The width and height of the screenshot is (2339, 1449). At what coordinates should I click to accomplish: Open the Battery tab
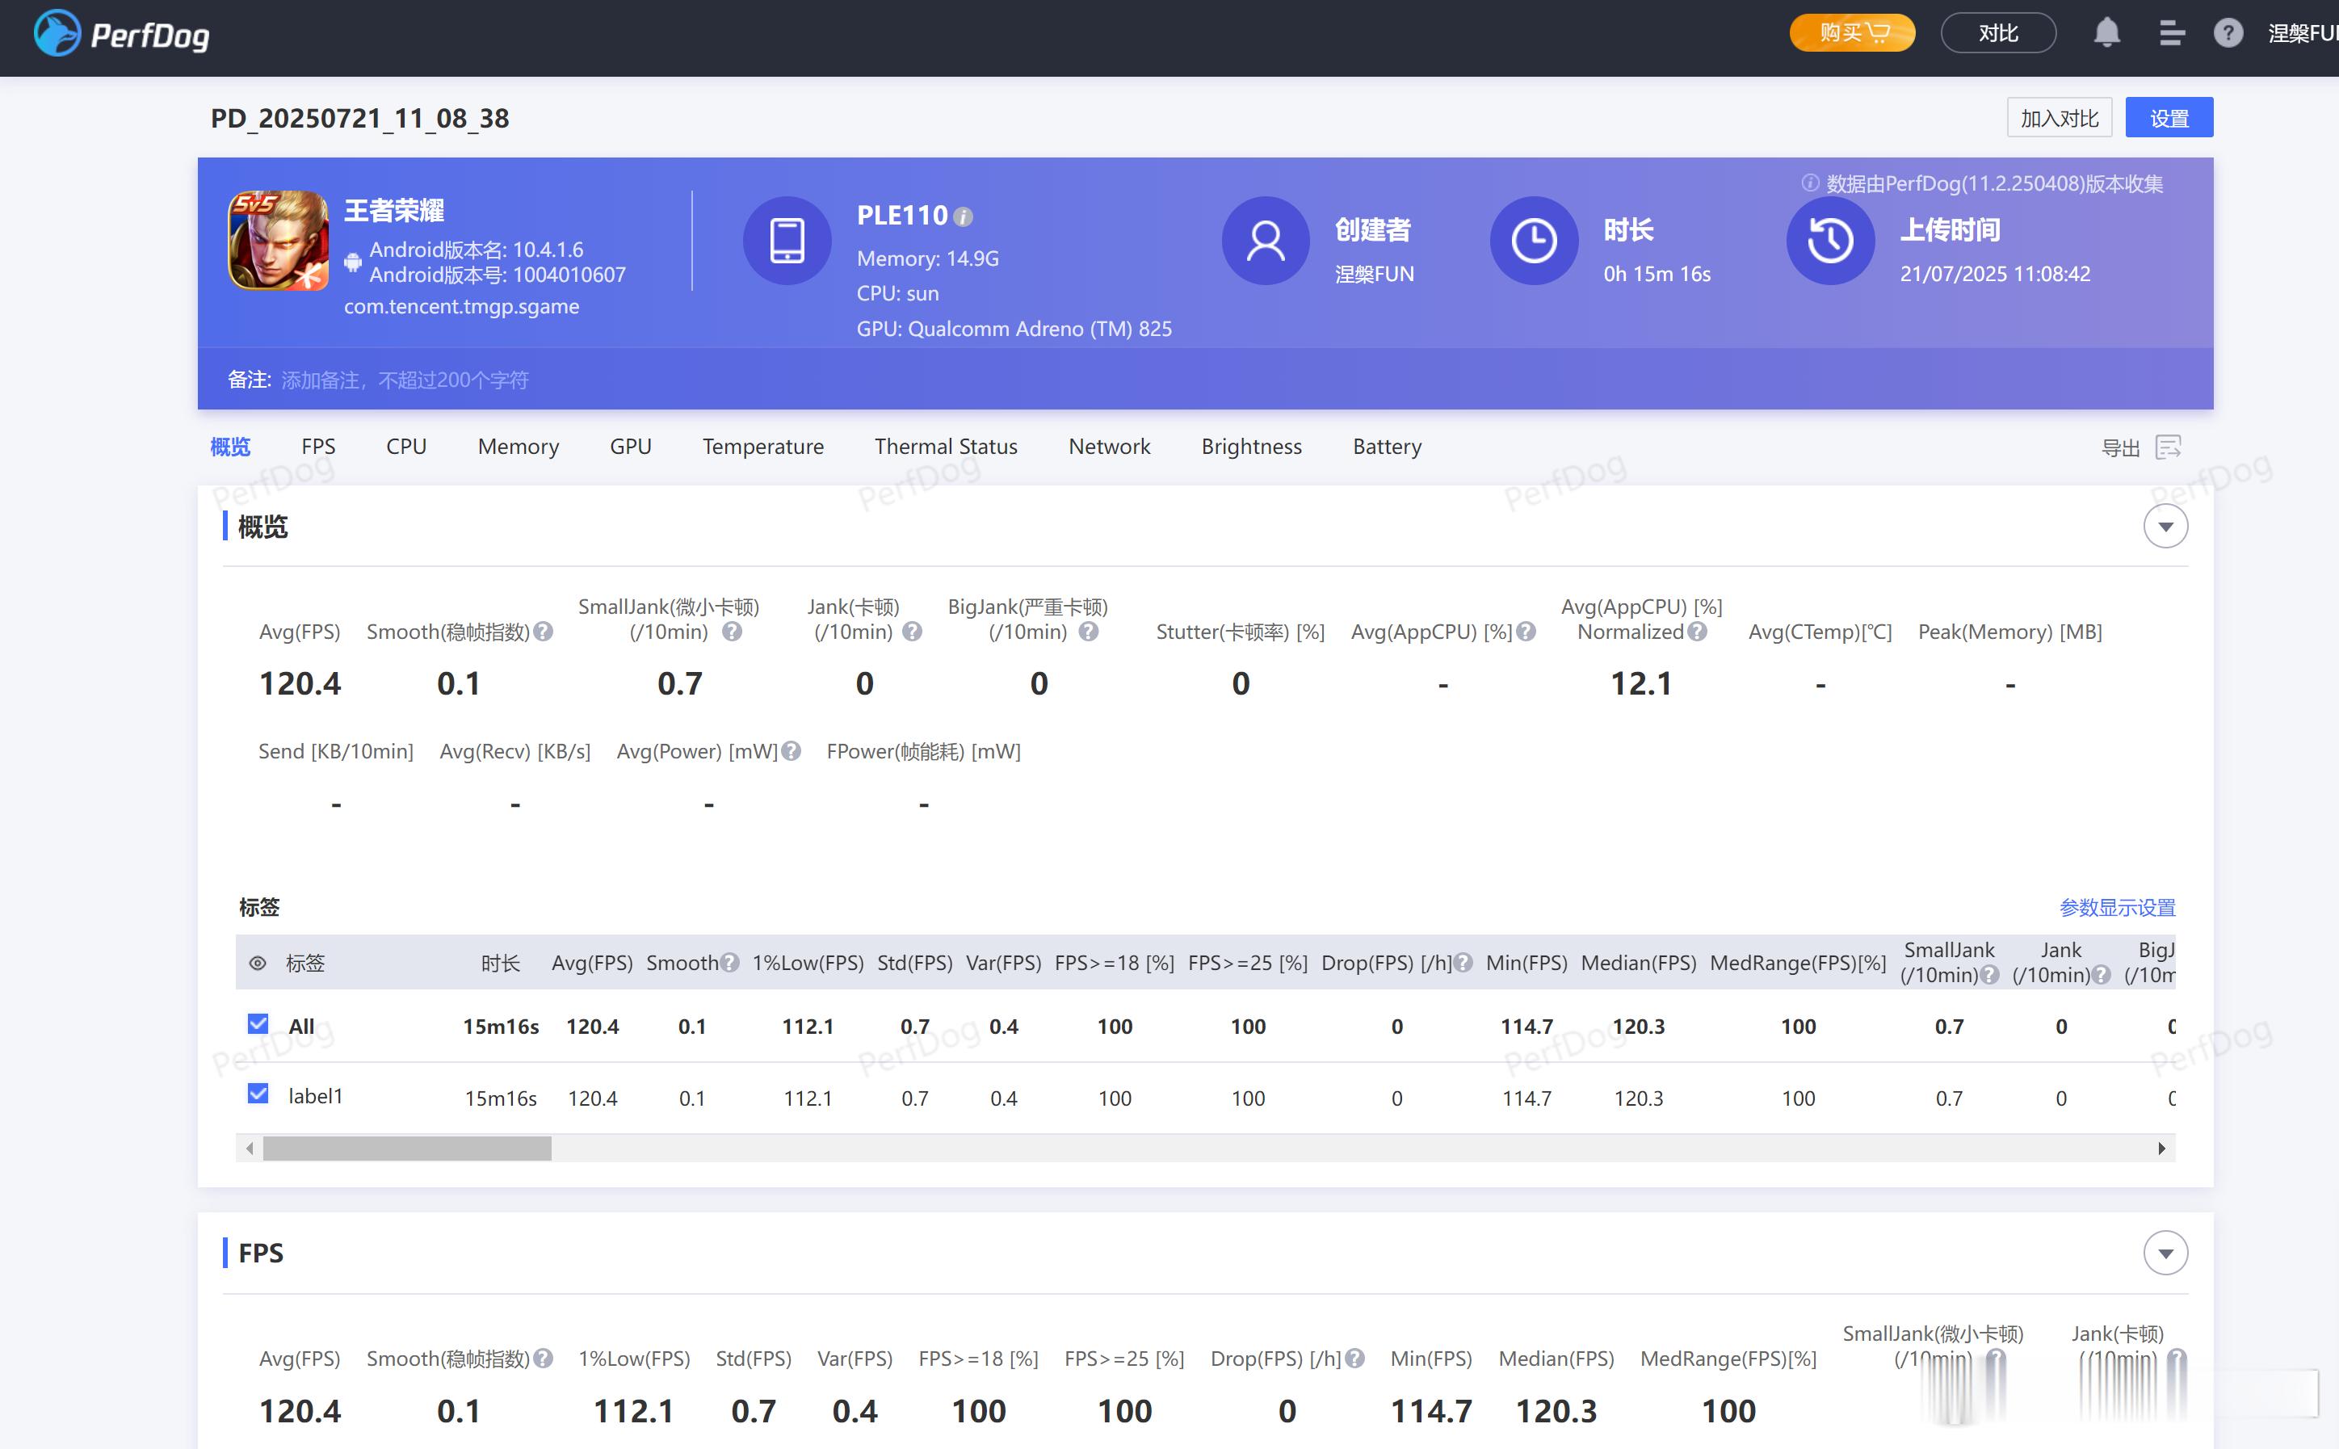pos(1387,447)
